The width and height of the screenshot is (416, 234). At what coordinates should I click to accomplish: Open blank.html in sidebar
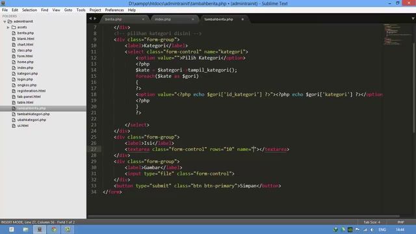pos(26,39)
